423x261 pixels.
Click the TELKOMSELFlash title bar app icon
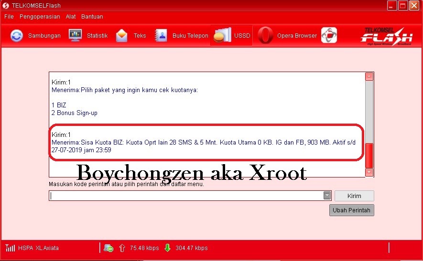tap(6, 6)
